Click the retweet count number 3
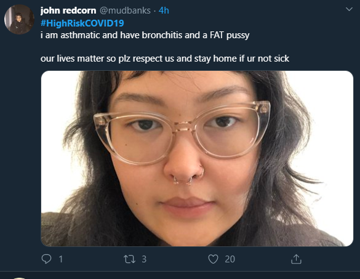Image resolution: width=360 pixels, height=279 pixels. click(x=144, y=259)
